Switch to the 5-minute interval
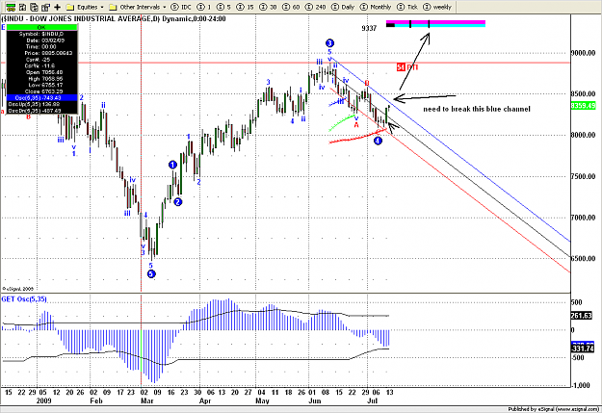The image size is (602, 413). 223,7
